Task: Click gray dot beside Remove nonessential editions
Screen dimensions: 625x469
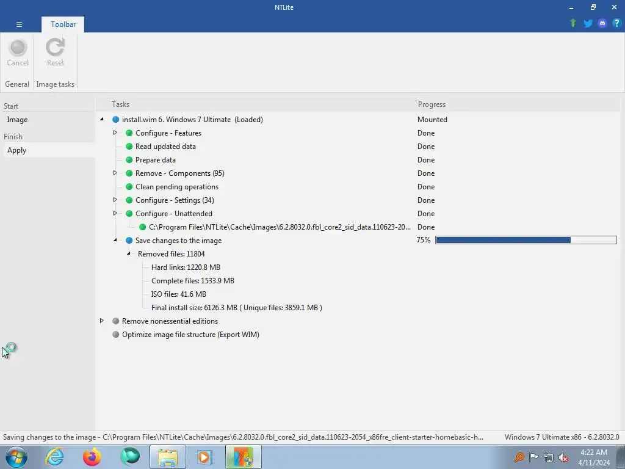Action: (x=115, y=321)
